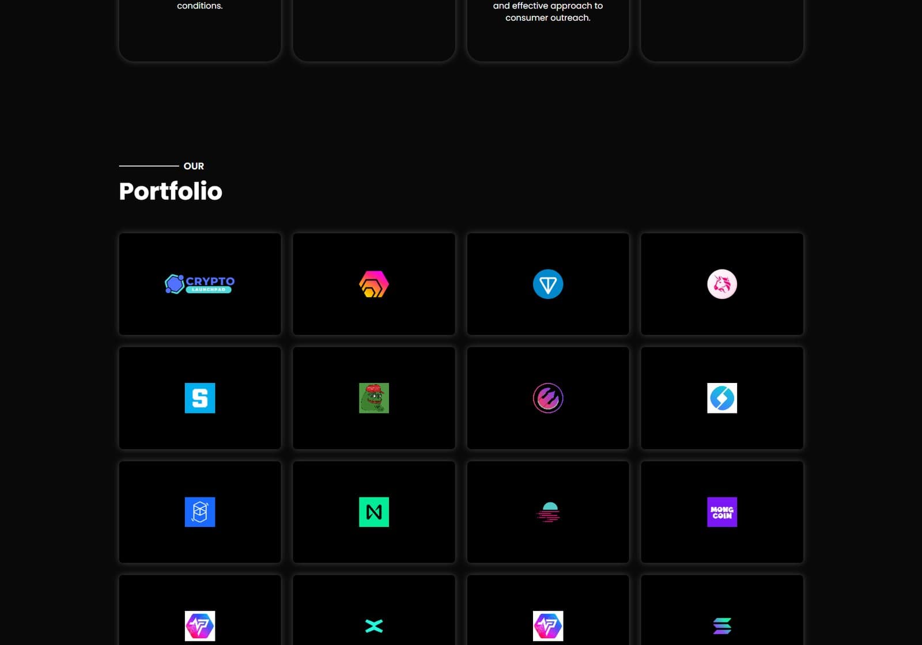Screen dimensions: 922x645
Task: Open the Crypto Launchpad portfolio logo
Action: (x=199, y=284)
